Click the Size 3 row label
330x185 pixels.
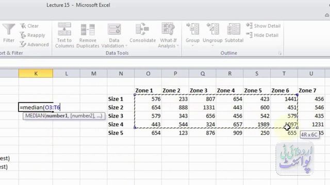[121, 116]
